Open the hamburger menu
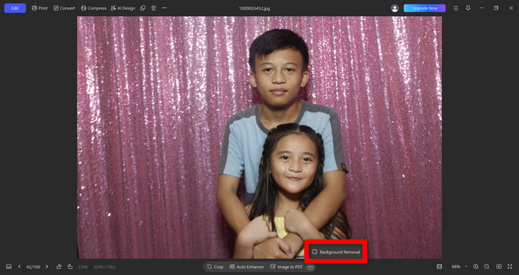Screen dimensions: 519x275 (456, 8)
